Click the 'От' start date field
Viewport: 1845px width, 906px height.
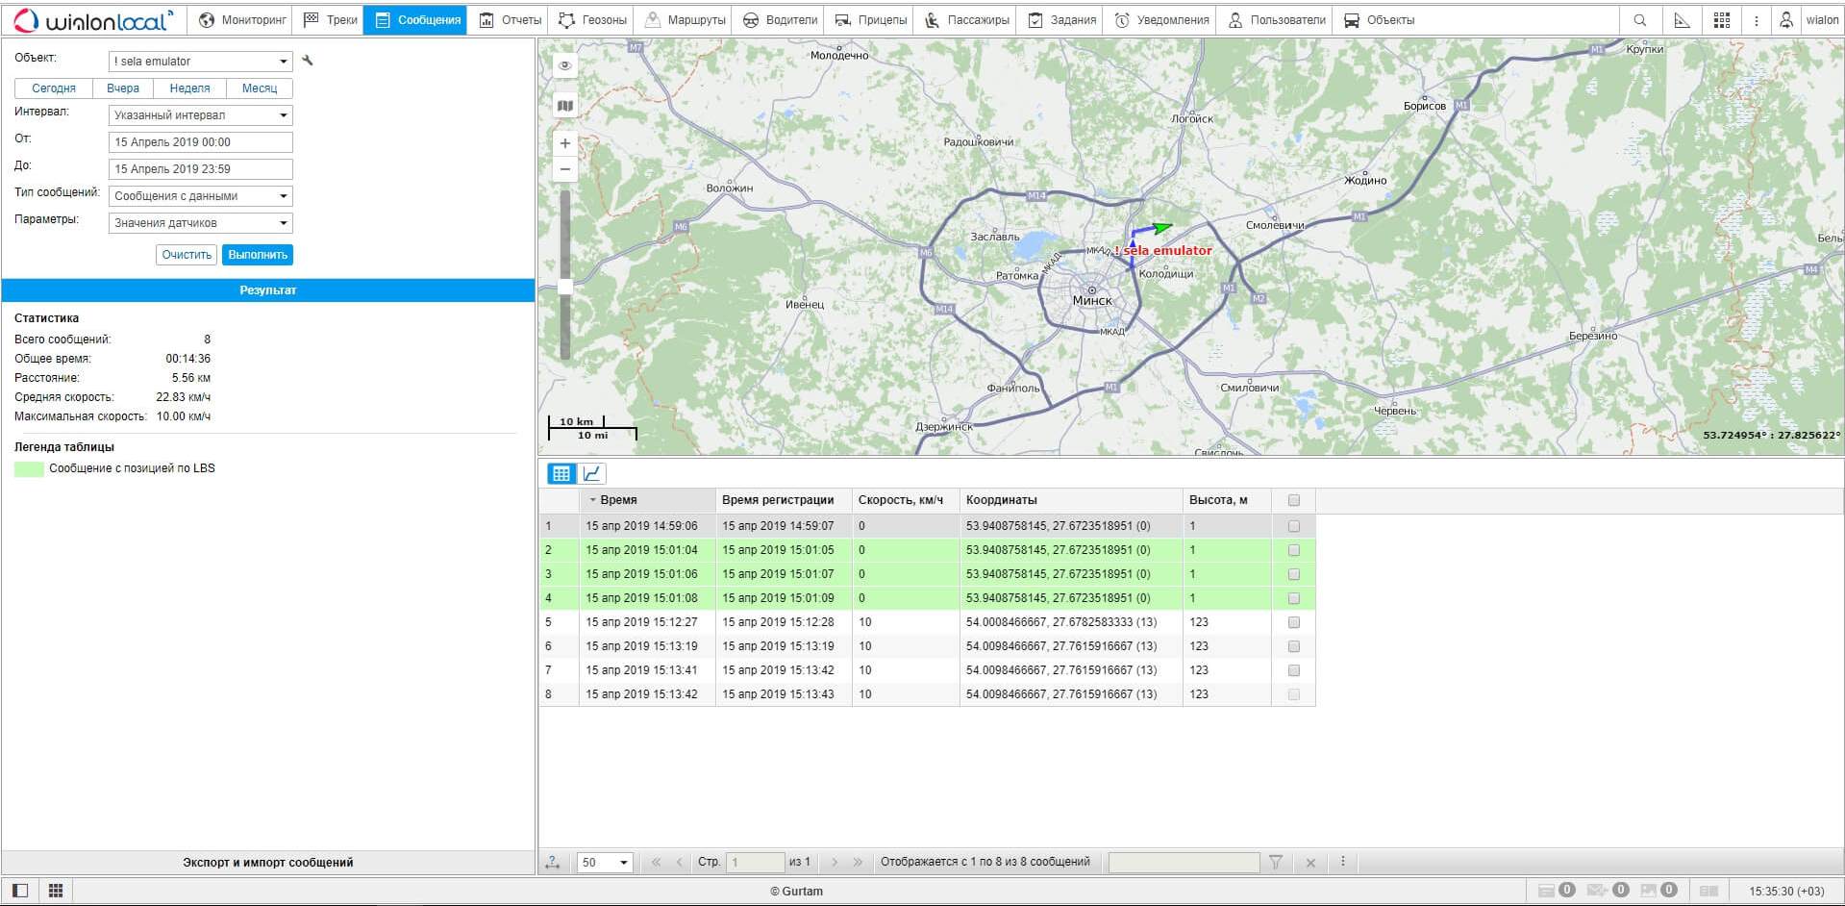200,142
